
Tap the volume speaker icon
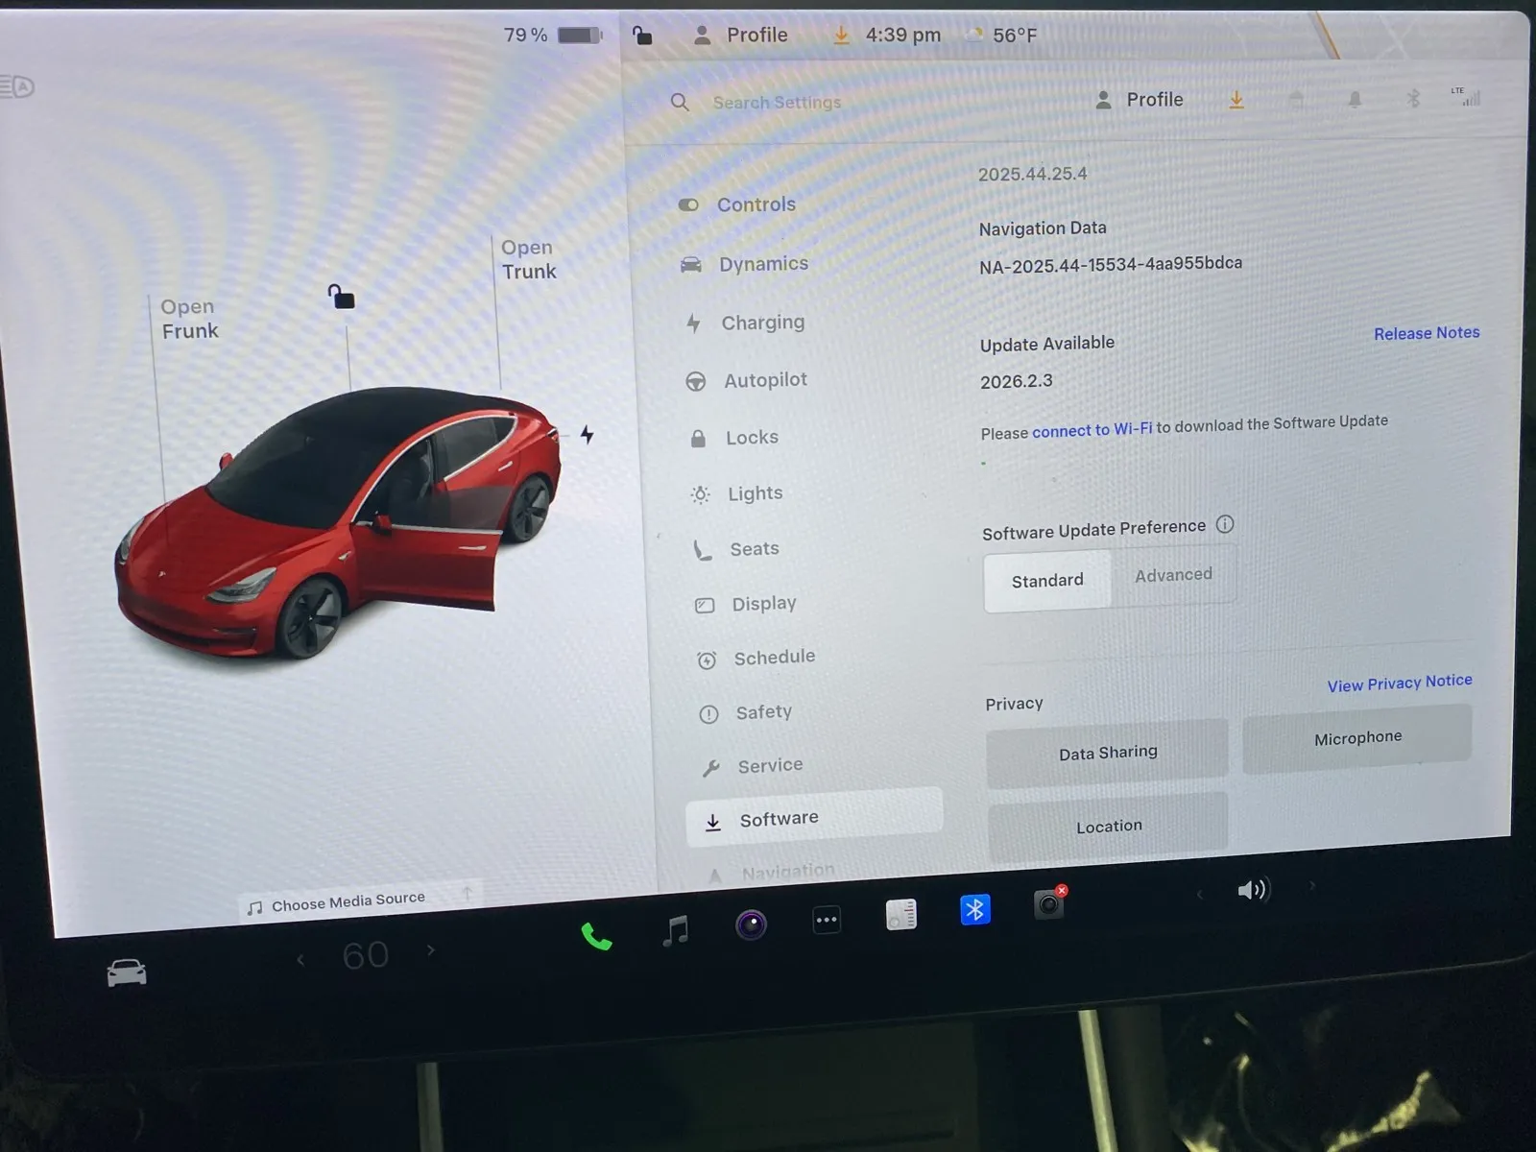click(x=1253, y=890)
